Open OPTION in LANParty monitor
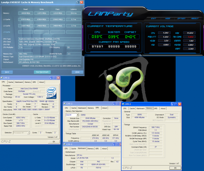This screenshot has height=171, width=204. (181, 18)
